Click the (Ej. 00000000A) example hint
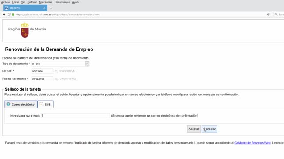284x159 pixels. (65, 71)
